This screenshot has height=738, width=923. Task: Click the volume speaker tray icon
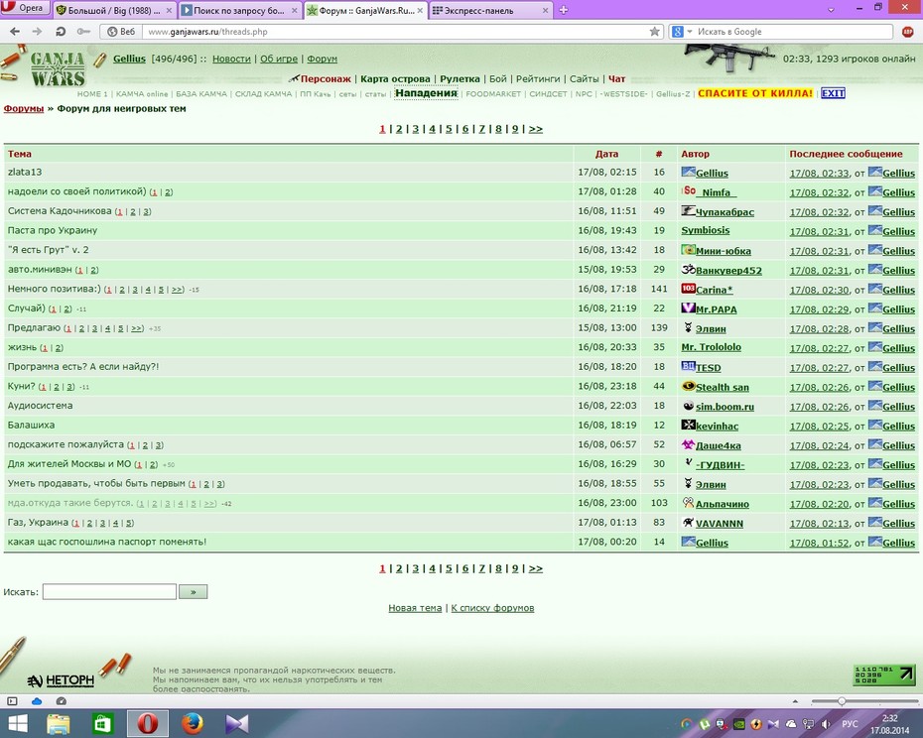click(826, 724)
